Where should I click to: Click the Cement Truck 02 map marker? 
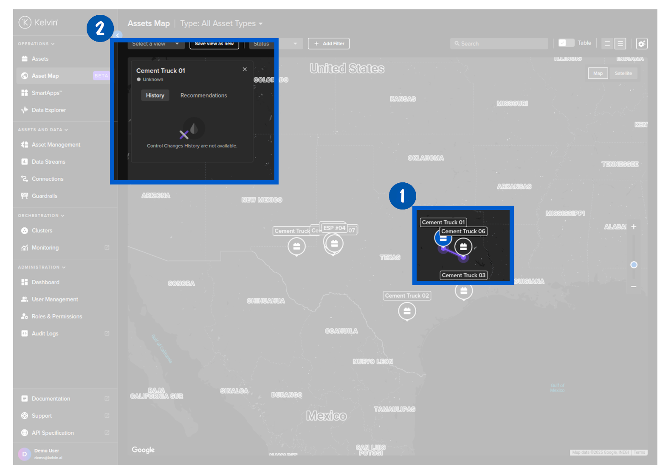click(x=407, y=311)
